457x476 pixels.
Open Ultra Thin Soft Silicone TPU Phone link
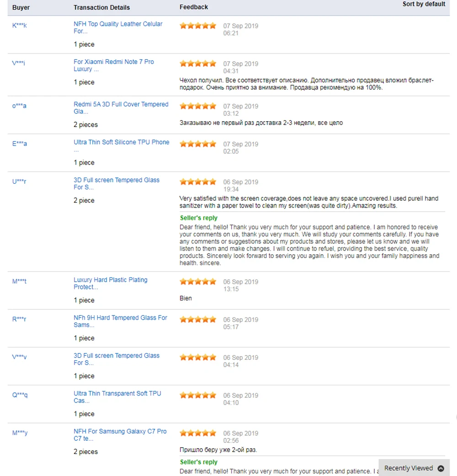click(x=121, y=142)
